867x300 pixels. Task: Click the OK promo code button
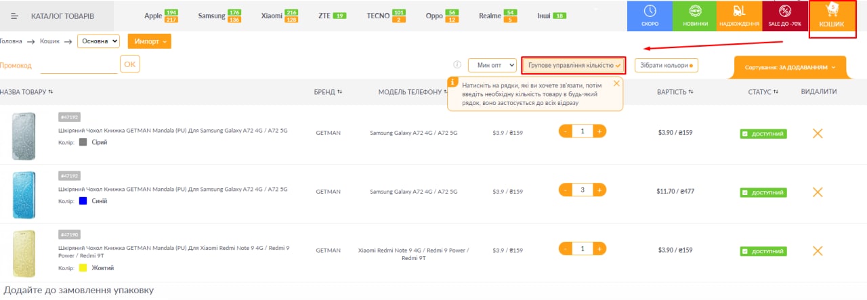tap(130, 64)
